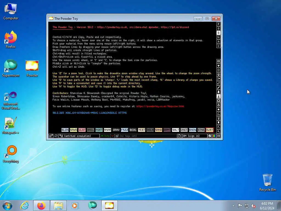This screenshot has width=281, height=211.
Task: Open the Walls element category
Action: click(x=218, y=61)
